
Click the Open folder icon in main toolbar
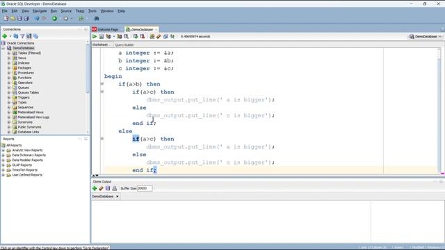click(x=13, y=19)
